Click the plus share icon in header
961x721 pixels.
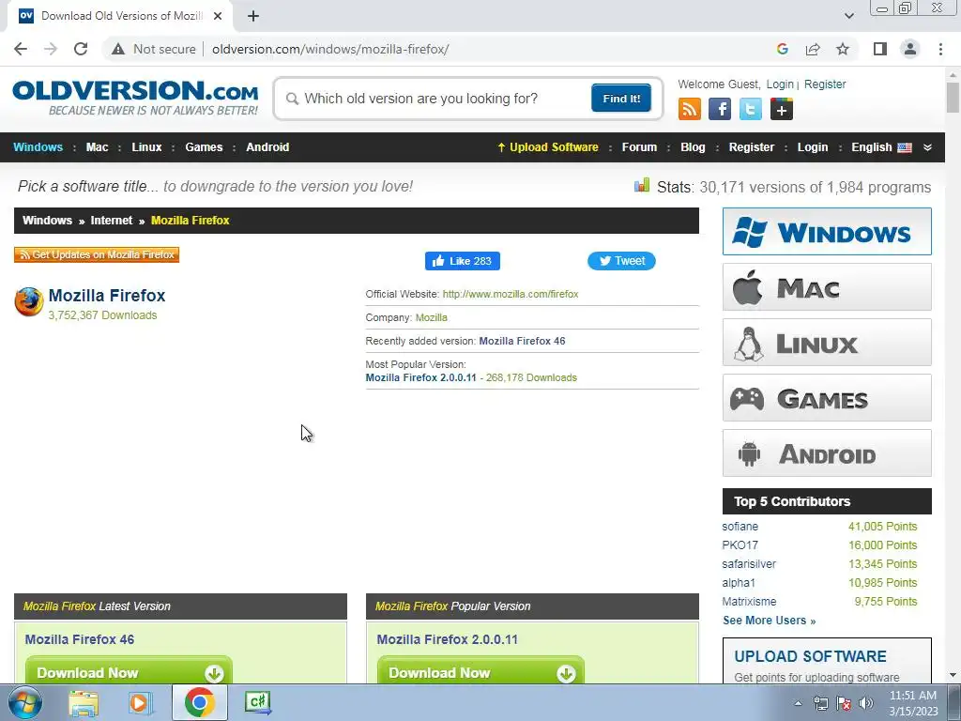point(782,109)
